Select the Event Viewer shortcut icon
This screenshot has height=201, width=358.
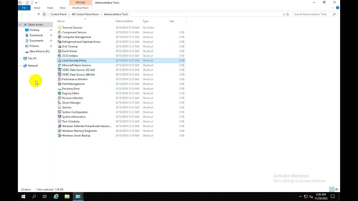point(59,51)
